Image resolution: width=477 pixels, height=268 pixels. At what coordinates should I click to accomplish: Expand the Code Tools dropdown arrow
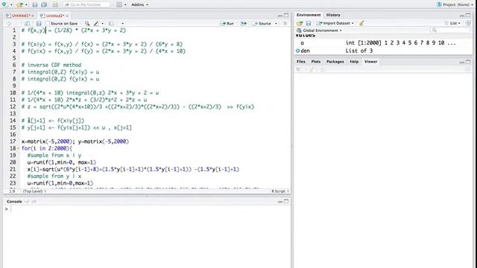pos(103,23)
